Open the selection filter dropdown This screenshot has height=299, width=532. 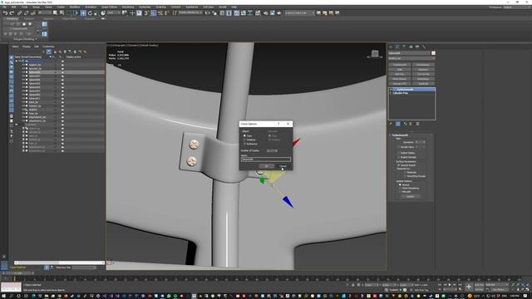pyautogui.click(x=45, y=13)
